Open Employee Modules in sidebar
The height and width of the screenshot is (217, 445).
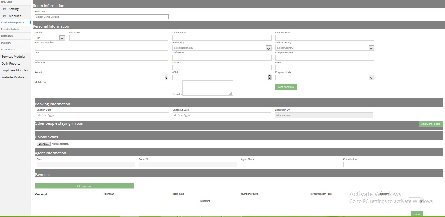pos(15,70)
